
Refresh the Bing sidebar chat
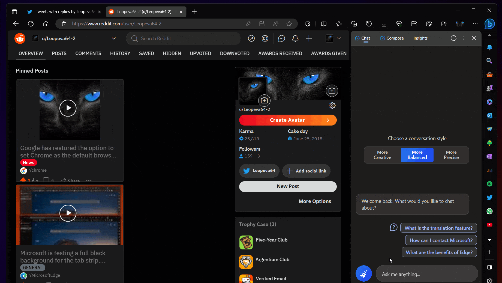tap(453, 38)
